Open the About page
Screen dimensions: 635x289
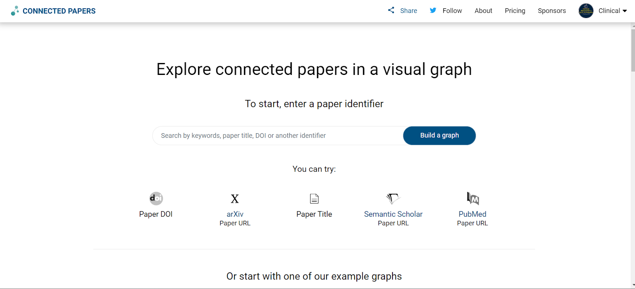coord(483,11)
